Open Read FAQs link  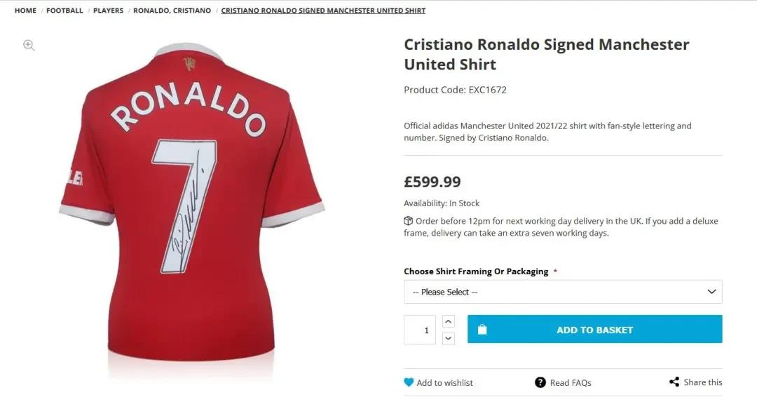pos(571,382)
